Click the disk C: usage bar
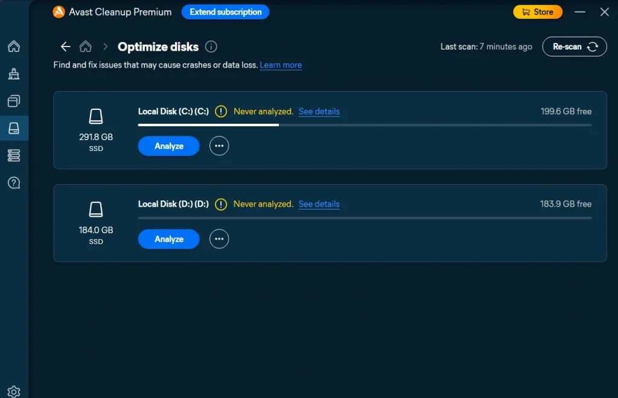 (x=365, y=125)
